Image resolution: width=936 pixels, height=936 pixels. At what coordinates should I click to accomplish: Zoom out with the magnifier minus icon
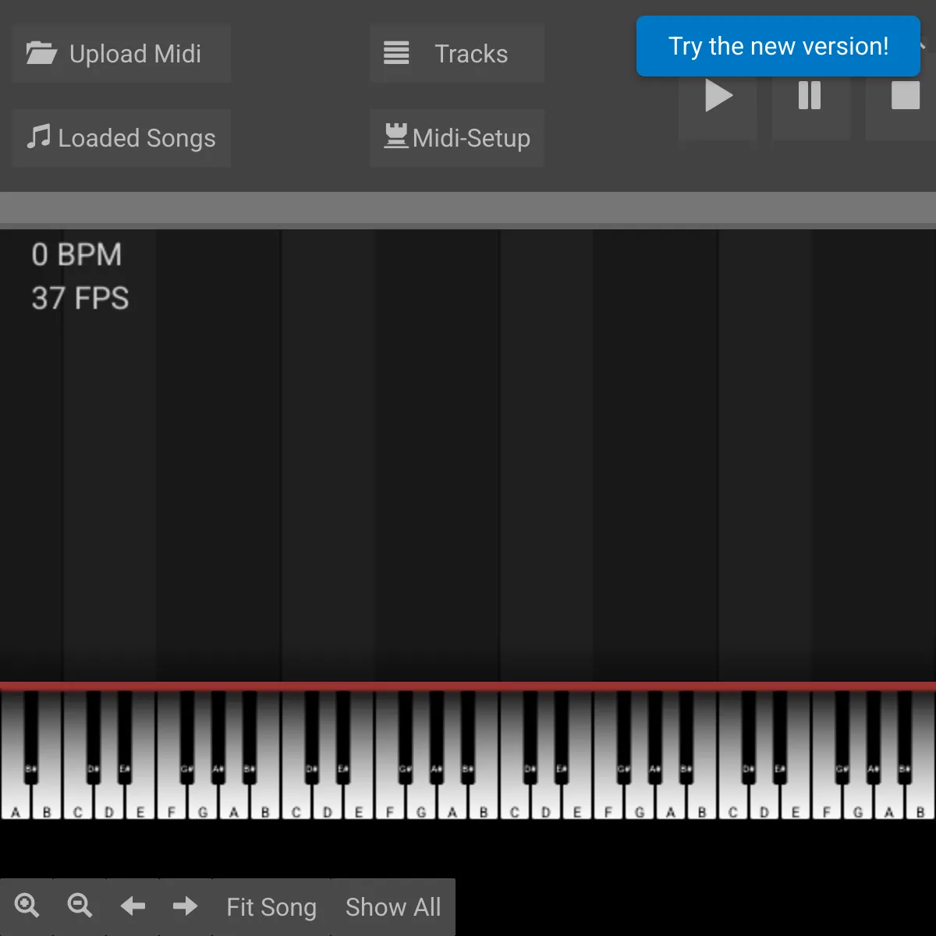(80, 906)
